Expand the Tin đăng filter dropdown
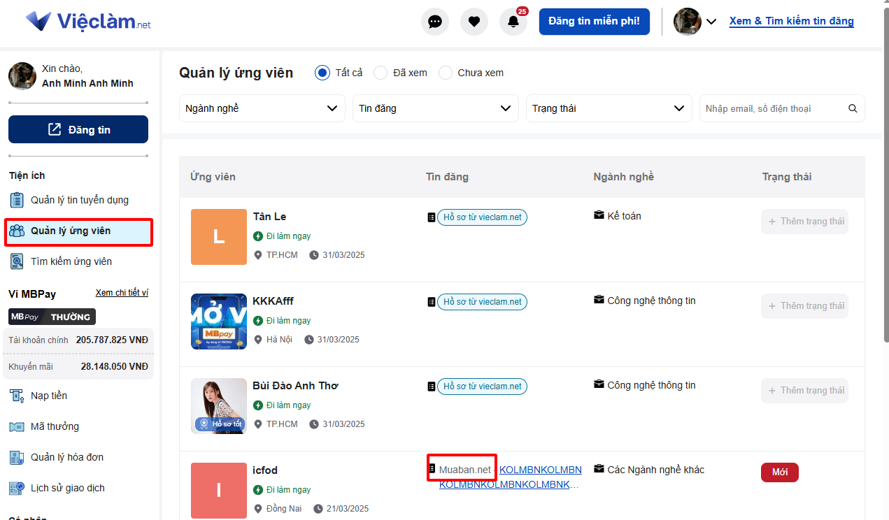 click(x=435, y=108)
